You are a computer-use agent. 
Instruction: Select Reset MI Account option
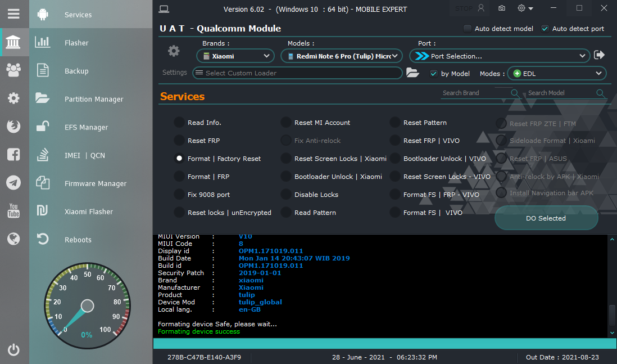pos(285,123)
